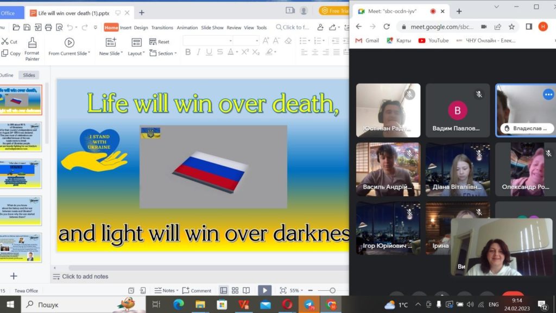Toggle Notes pane in status bar
The height and width of the screenshot is (313, 556).
[166, 291]
